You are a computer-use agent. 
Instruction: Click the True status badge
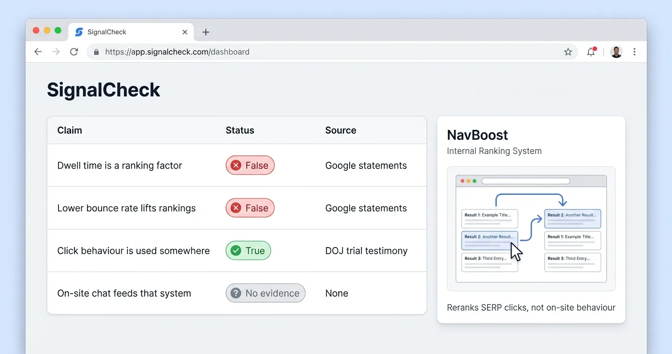[248, 251]
